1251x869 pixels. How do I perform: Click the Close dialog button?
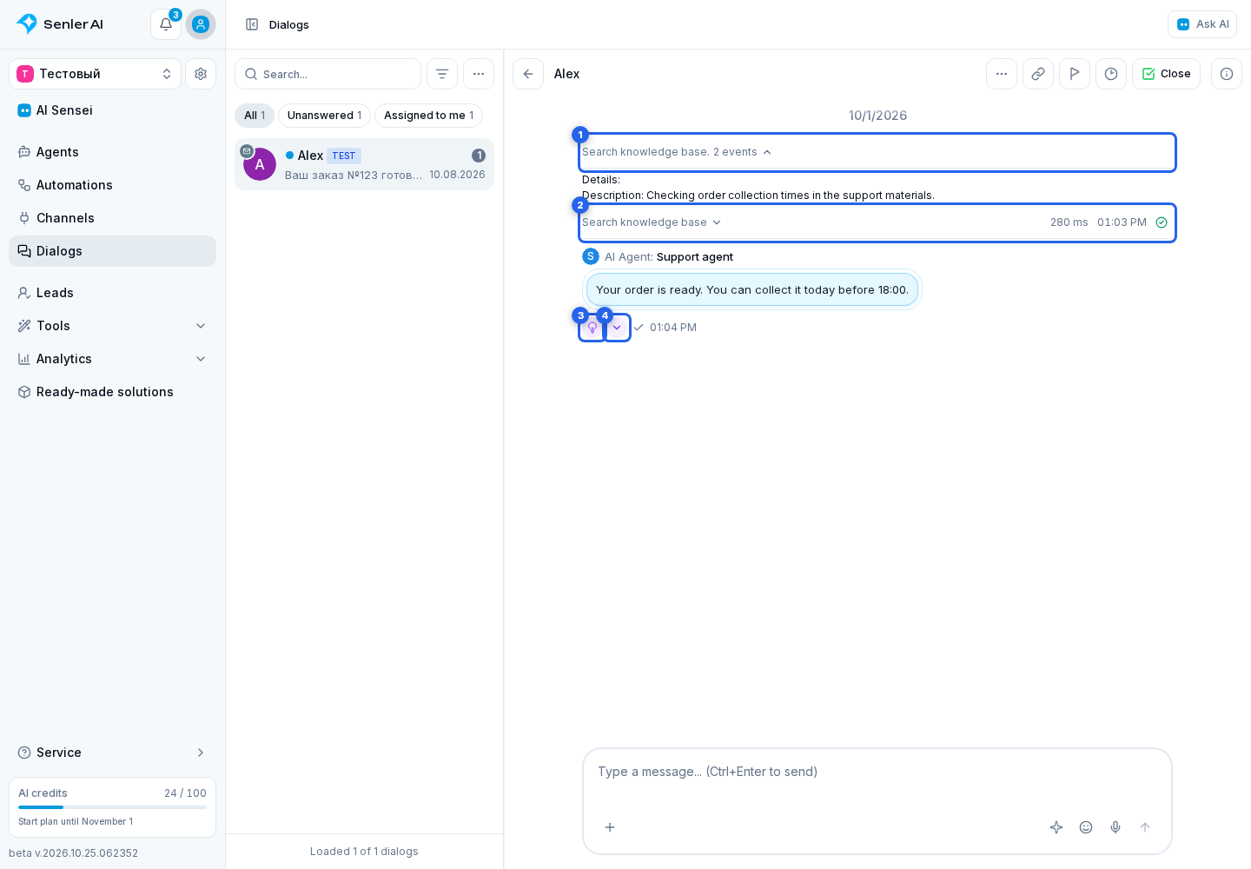click(1166, 74)
